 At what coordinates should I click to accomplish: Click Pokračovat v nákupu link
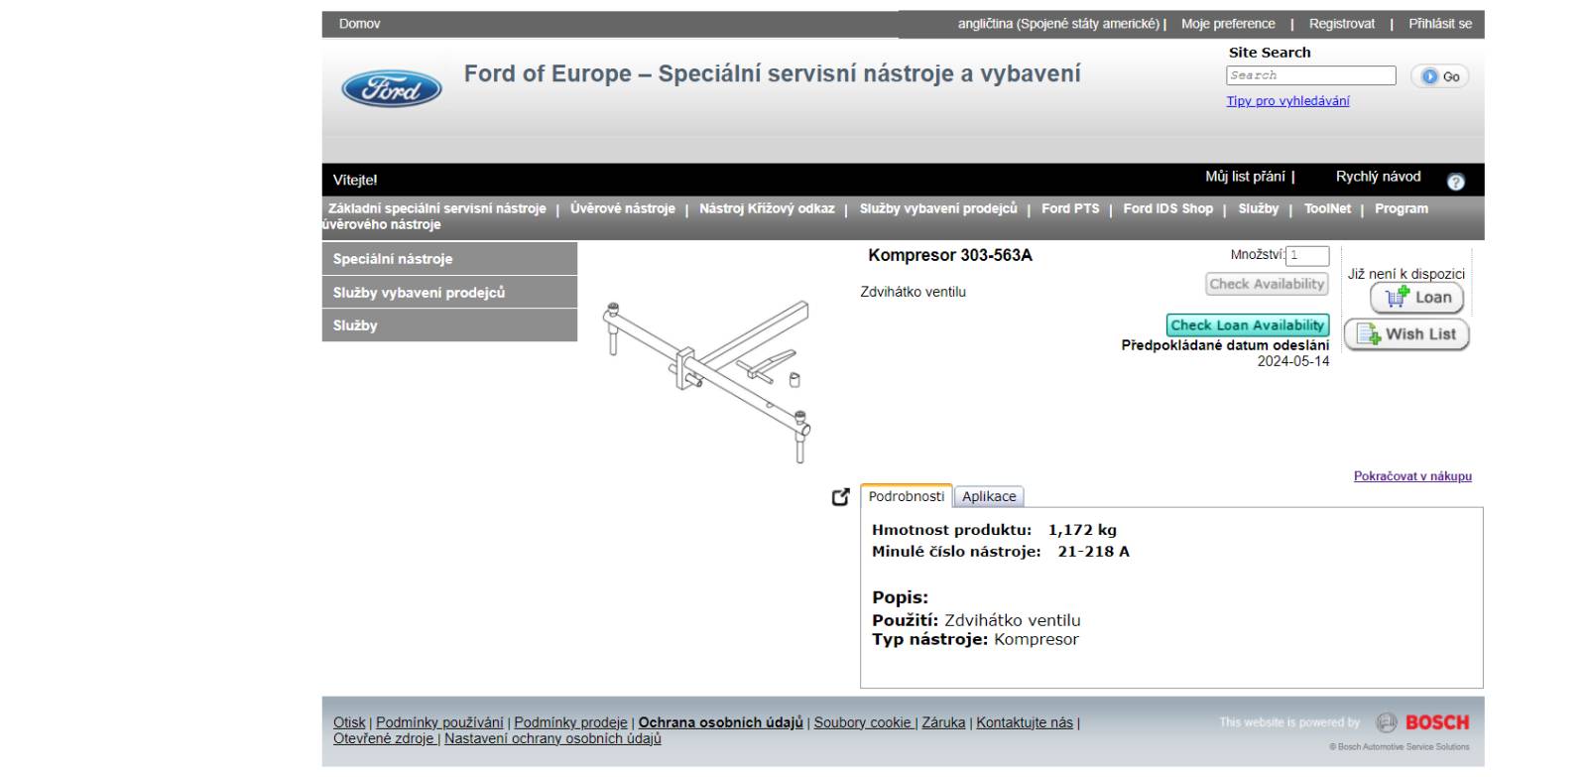(1412, 476)
